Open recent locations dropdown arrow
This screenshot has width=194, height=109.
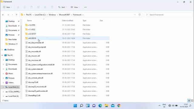pos(12,15)
